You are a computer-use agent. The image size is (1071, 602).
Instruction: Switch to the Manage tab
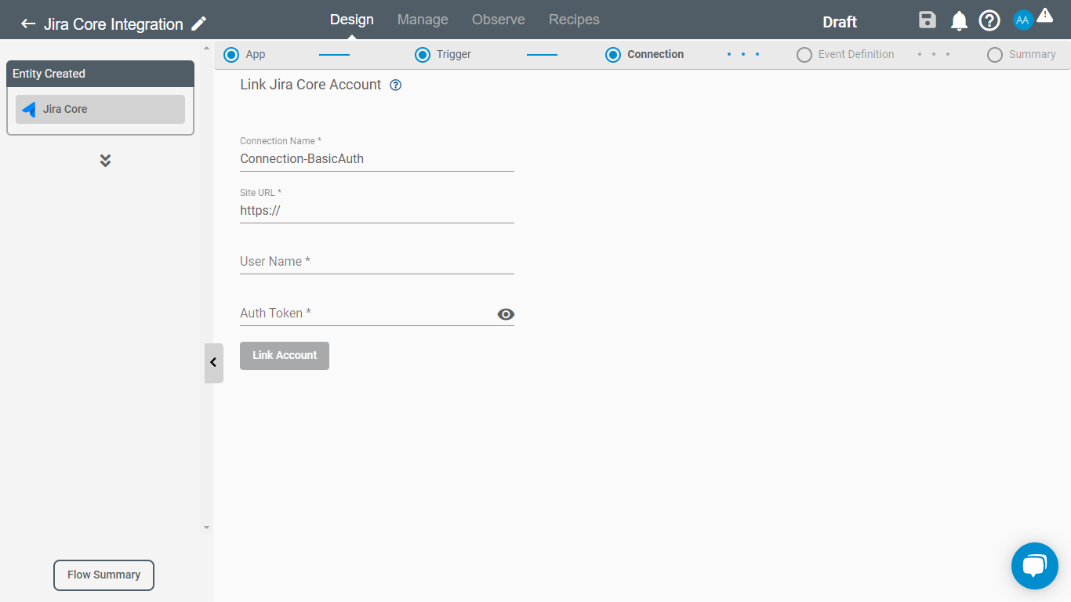point(423,20)
